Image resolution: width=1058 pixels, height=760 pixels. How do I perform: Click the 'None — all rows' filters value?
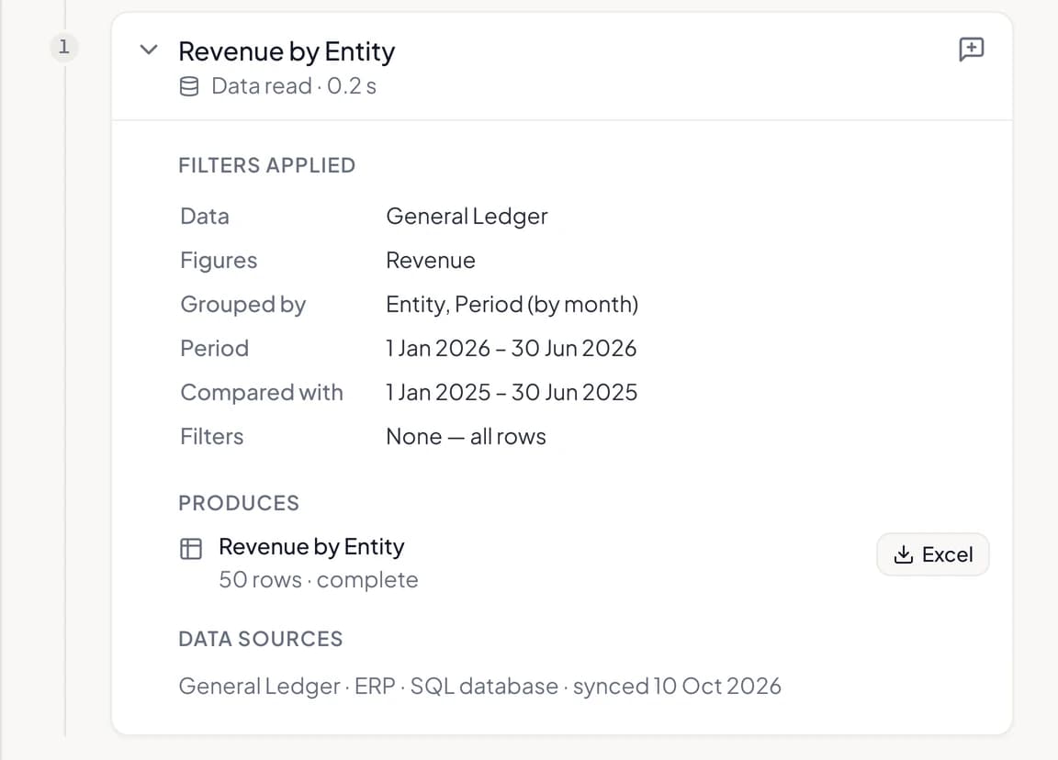point(466,436)
